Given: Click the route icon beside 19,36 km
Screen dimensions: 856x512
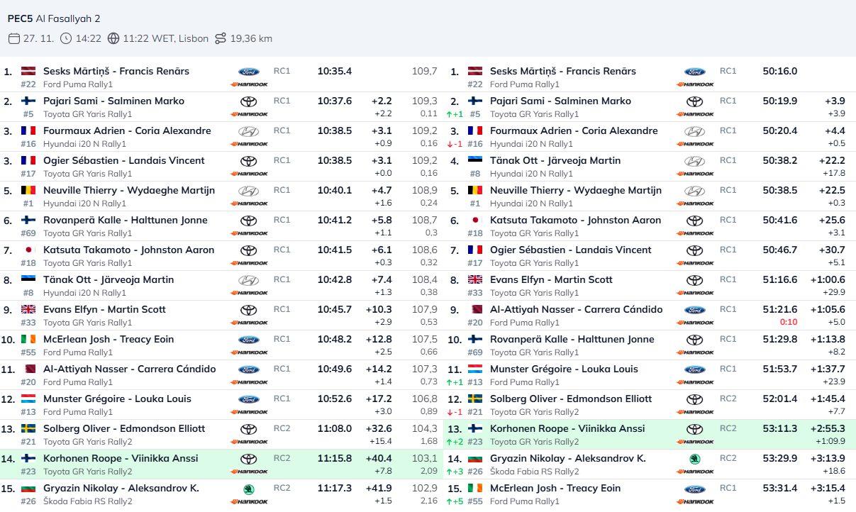Looking at the screenshot, I should 221,38.
